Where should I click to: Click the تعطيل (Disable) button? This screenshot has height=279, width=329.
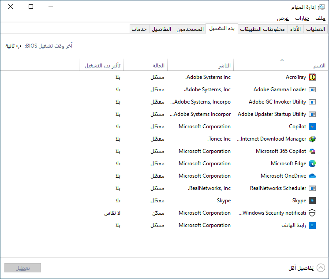[x=22, y=268]
